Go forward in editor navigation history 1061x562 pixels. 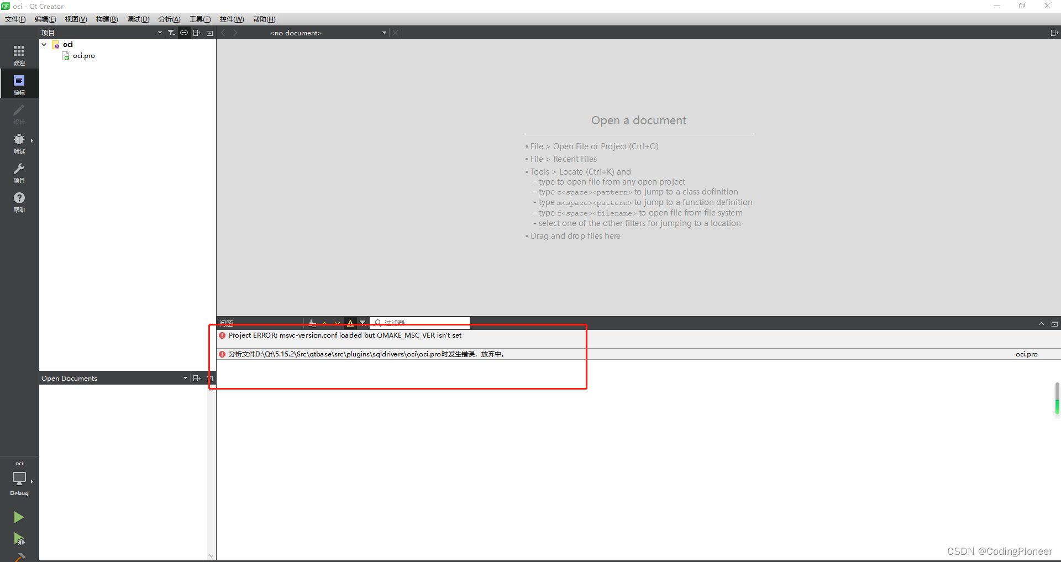[235, 33]
